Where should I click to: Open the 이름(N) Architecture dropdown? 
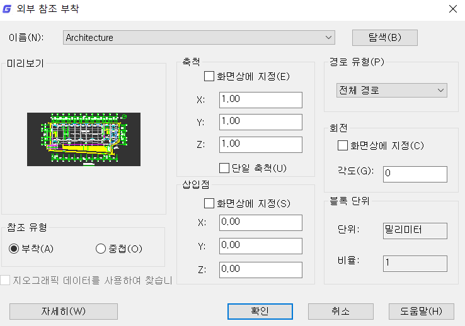coord(199,38)
